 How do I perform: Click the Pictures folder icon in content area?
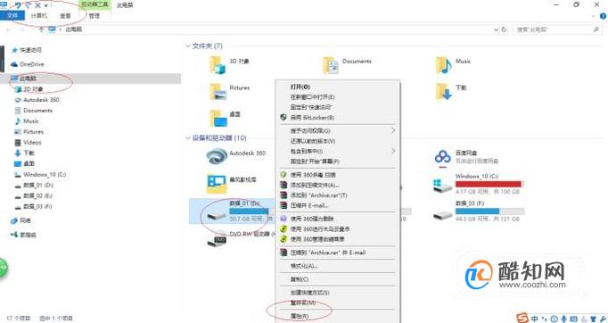[218, 92]
